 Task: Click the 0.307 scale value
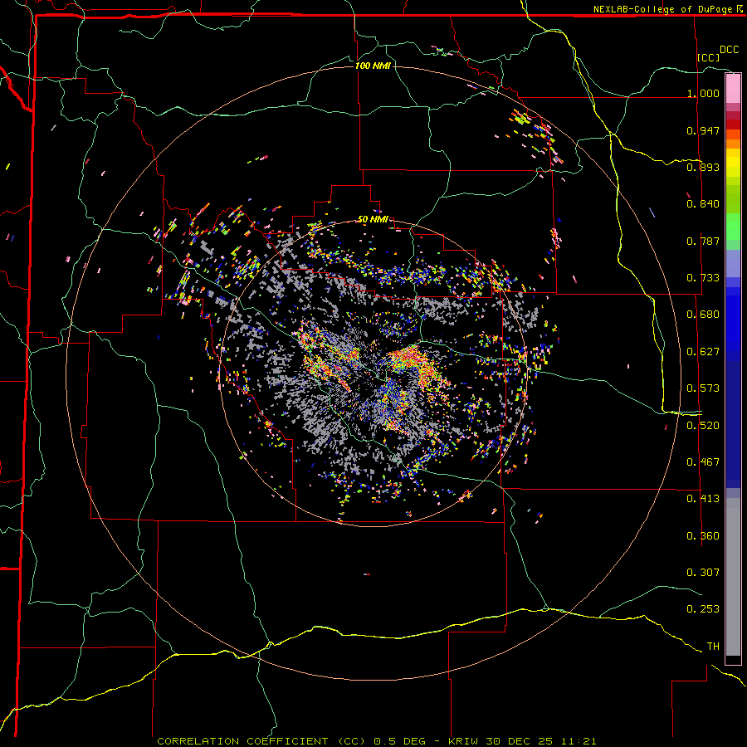point(703,573)
